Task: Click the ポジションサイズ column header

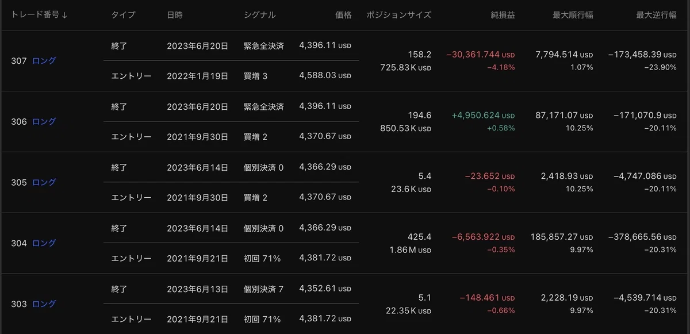Action: point(398,15)
